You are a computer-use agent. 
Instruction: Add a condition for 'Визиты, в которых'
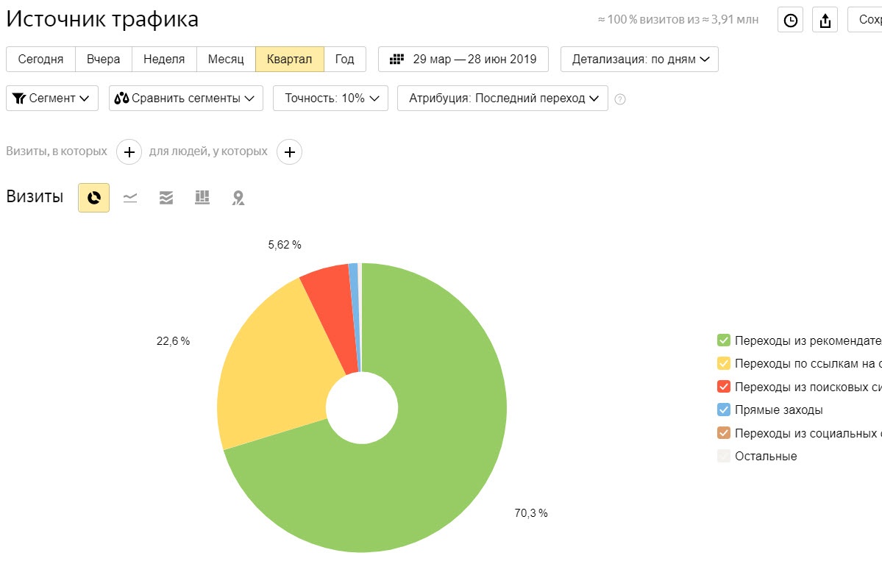pos(129,152)
